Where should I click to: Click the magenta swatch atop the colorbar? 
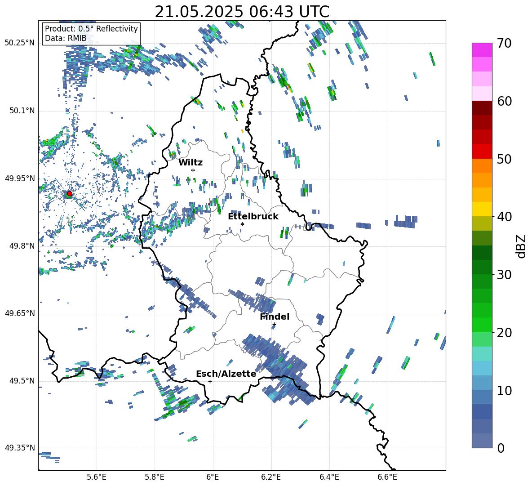click(482, 50)
